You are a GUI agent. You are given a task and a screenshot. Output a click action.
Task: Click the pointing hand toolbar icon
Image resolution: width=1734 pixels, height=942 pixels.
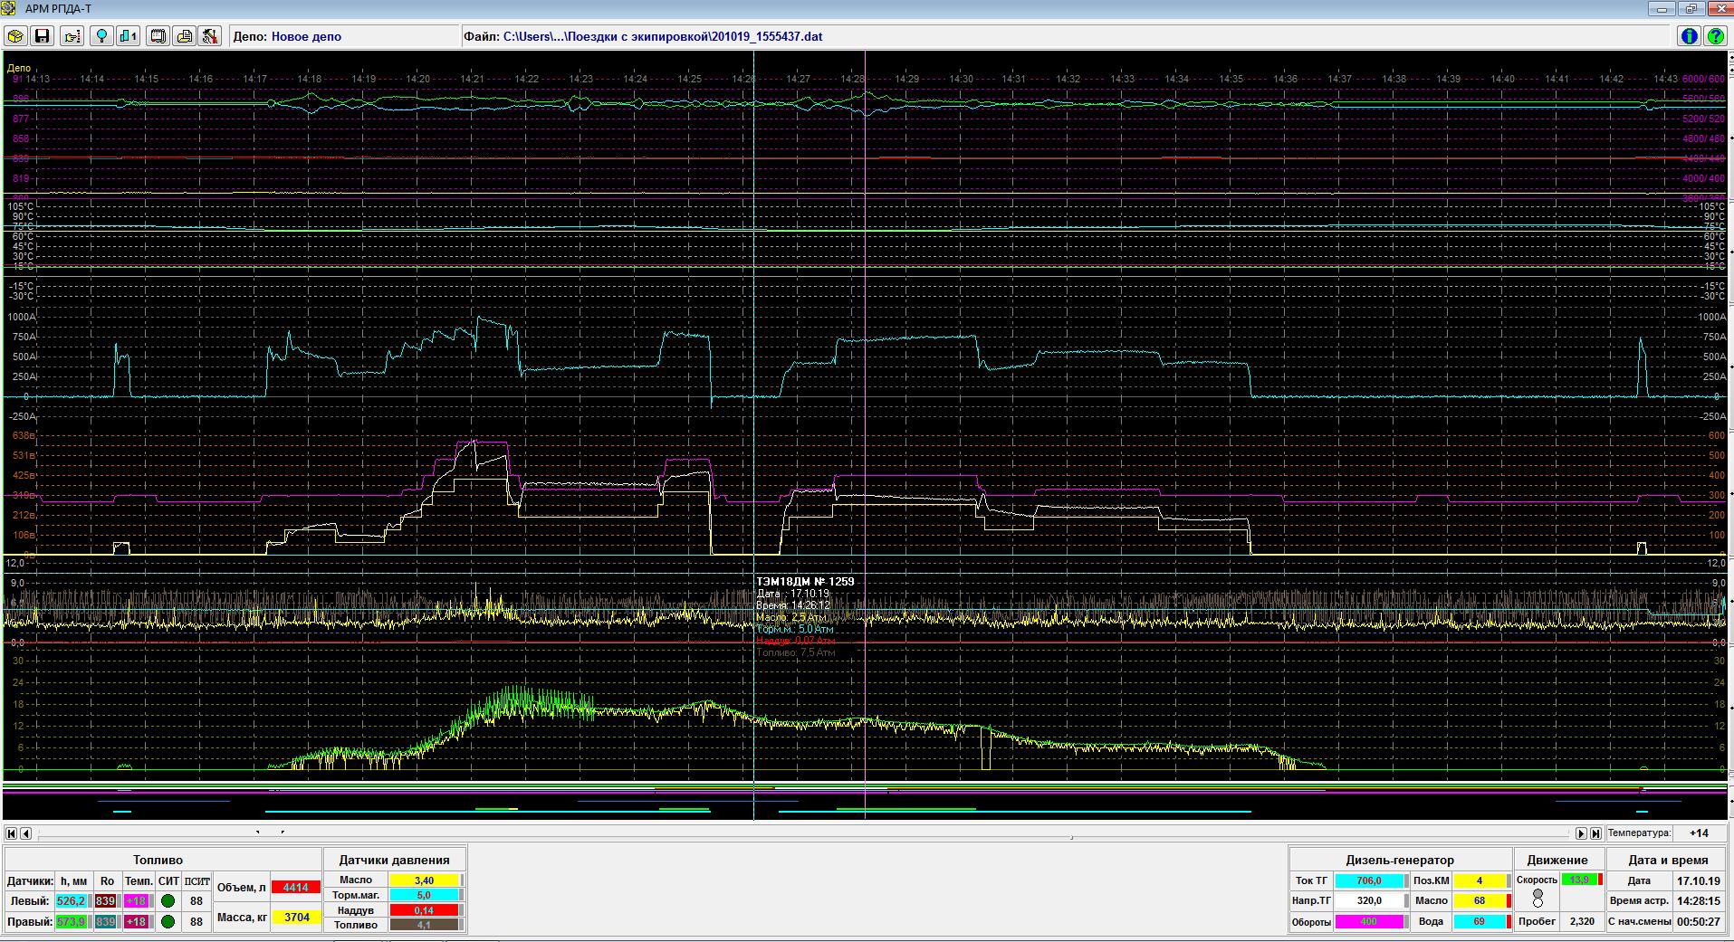coord(72,36)
